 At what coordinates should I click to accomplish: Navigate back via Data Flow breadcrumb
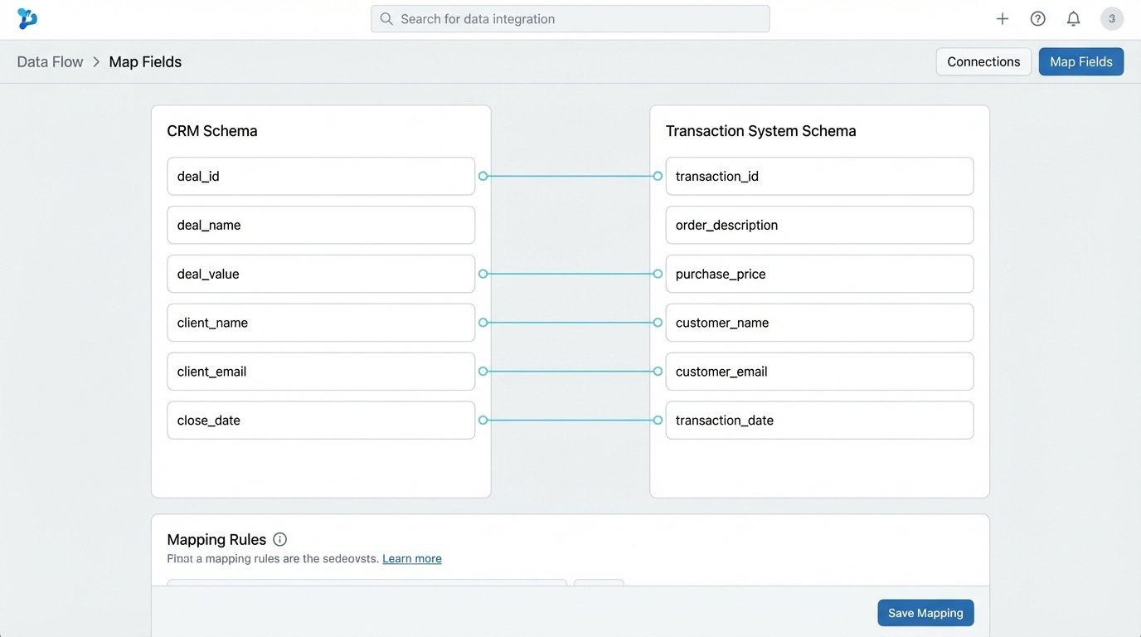(x=49, y=61)
